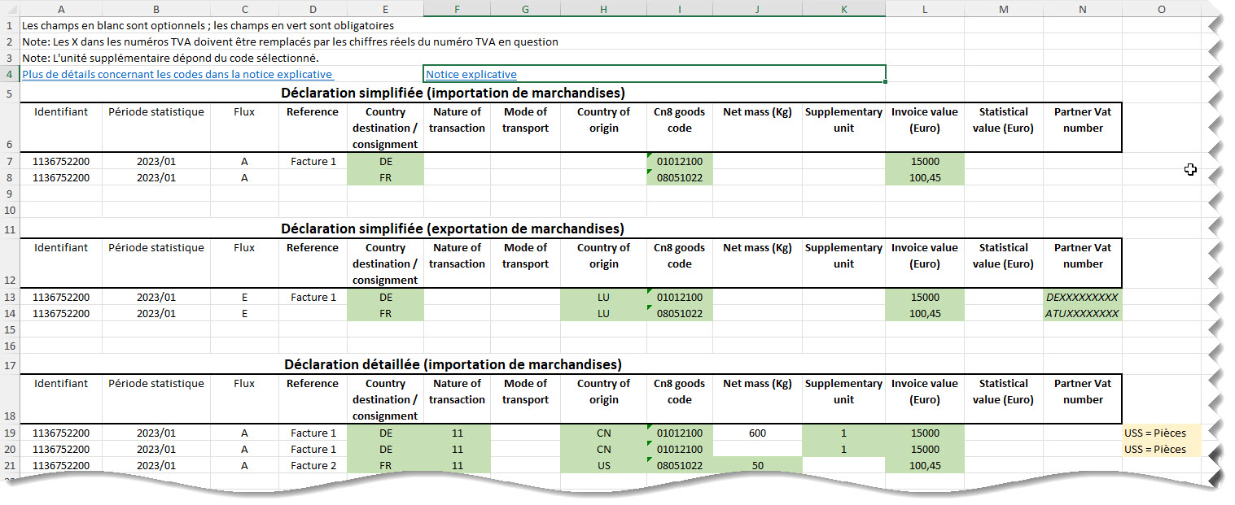Click the Facture 2 reference cell

point(312,465)
